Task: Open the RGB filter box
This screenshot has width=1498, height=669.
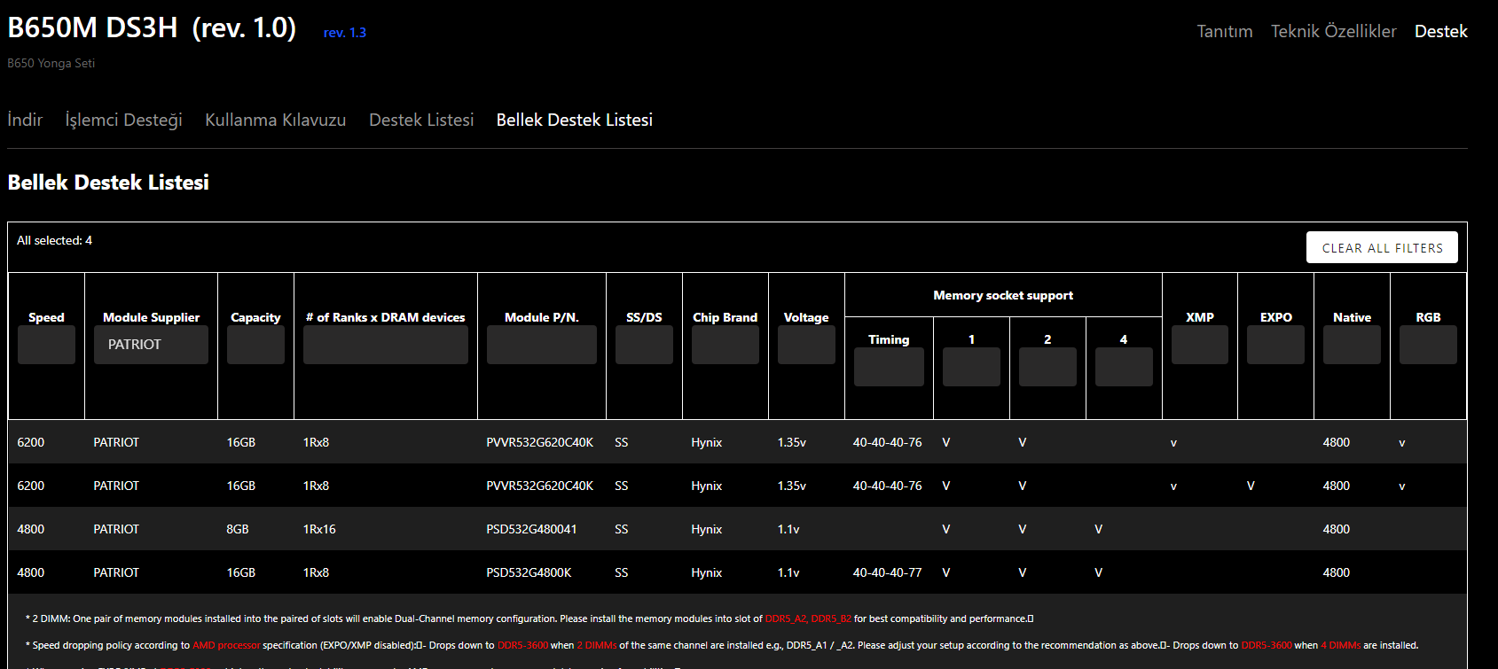Action: [x=1428, y=345]
